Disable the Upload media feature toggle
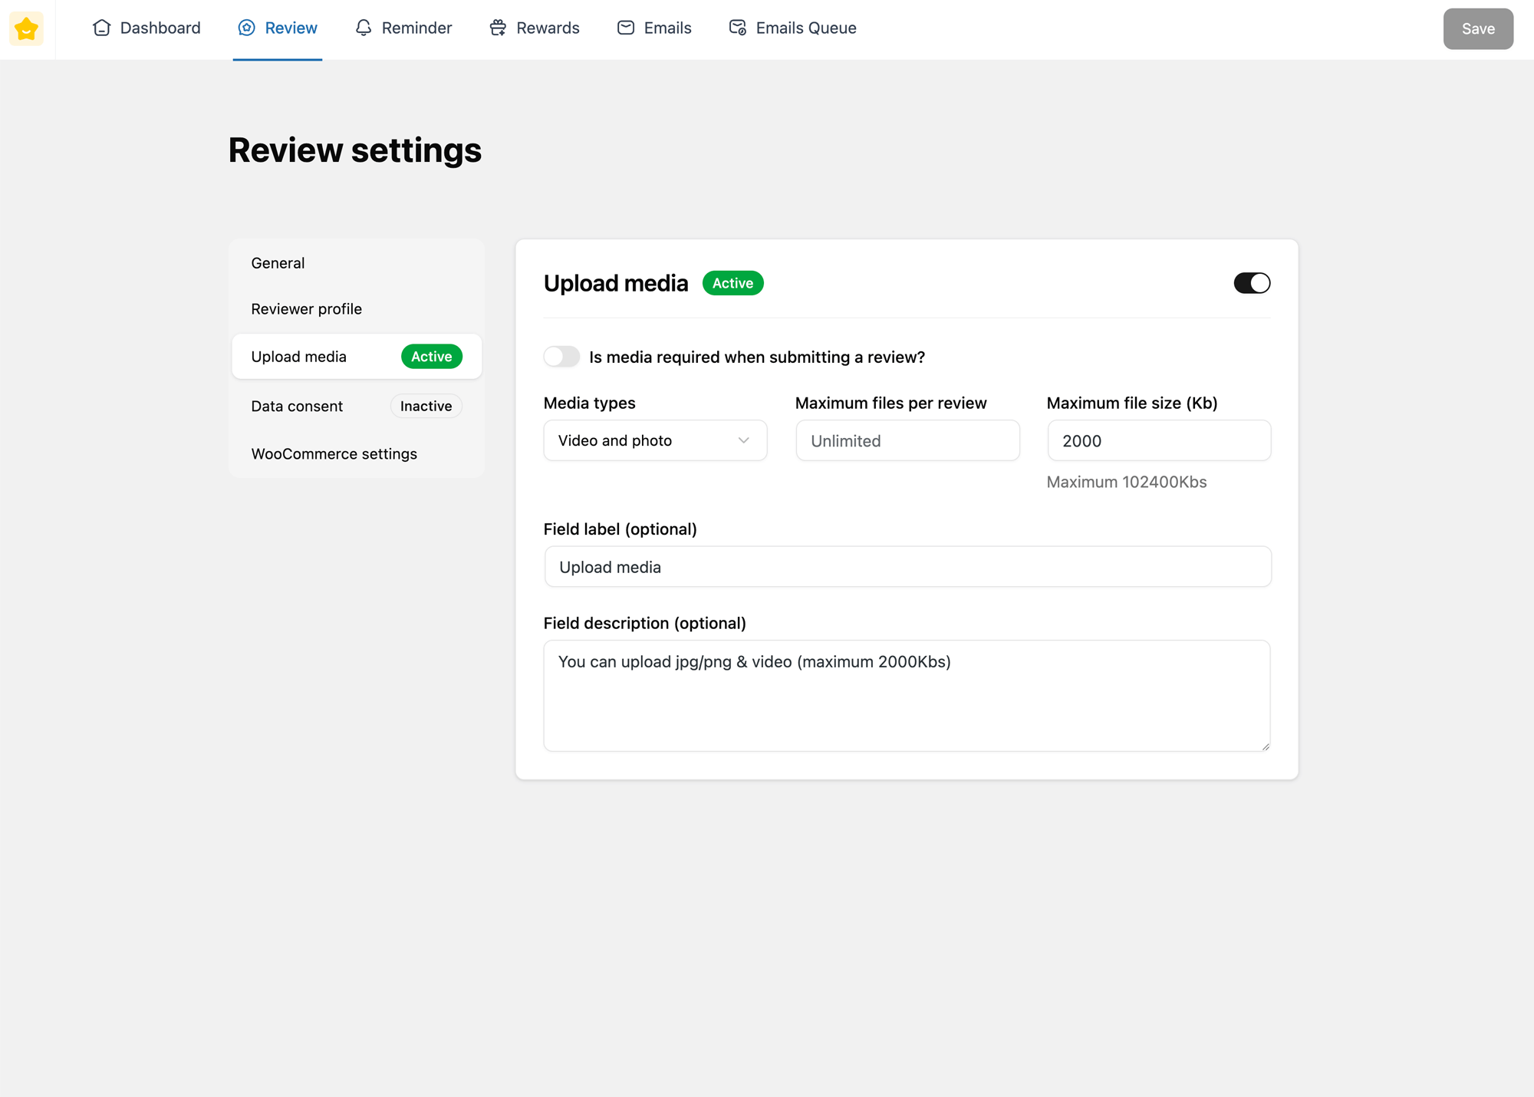This screenshot has width=1534, height=1097. click(x=1252, y=282)
